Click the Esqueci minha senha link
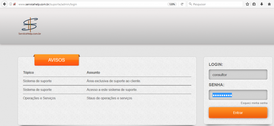Viewport: 274px width, 126px height. [x=254, y=103]
